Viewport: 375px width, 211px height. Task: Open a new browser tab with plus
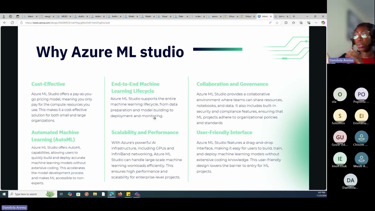tap(294, 16)
